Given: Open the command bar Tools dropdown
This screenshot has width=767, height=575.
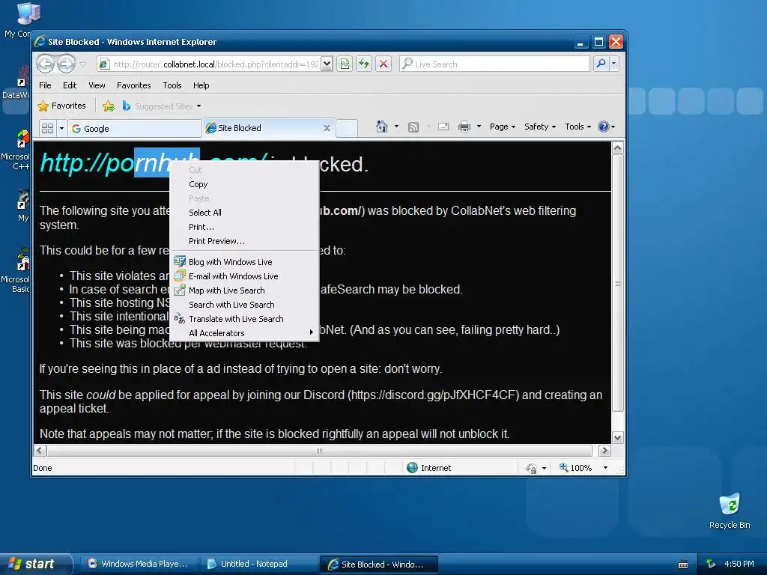Looking at the screenshot, I should tap(577, 127).
